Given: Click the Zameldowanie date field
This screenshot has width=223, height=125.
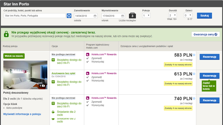Looking at the screenshot, I should click(84, 16).
